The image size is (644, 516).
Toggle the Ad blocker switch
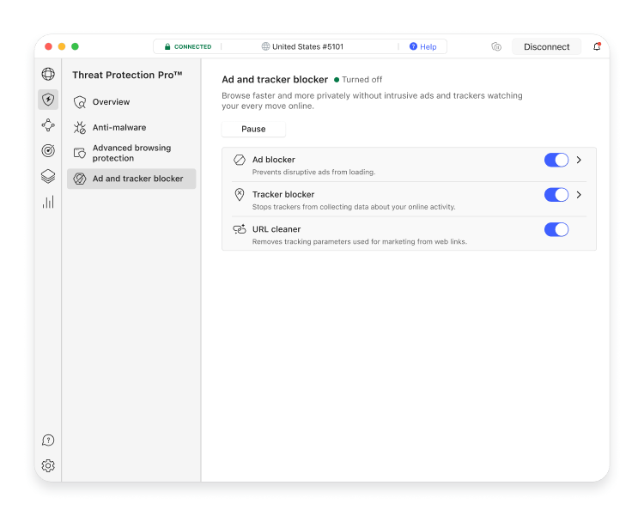[x=556, y=160]
